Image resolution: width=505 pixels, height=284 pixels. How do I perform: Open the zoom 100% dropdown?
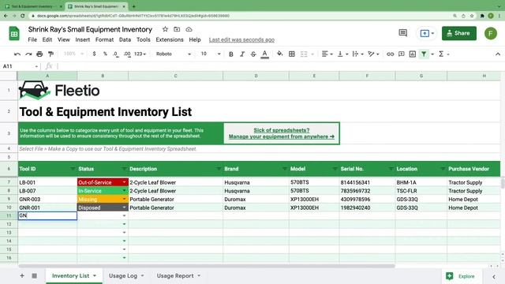[x=73, y=54]
